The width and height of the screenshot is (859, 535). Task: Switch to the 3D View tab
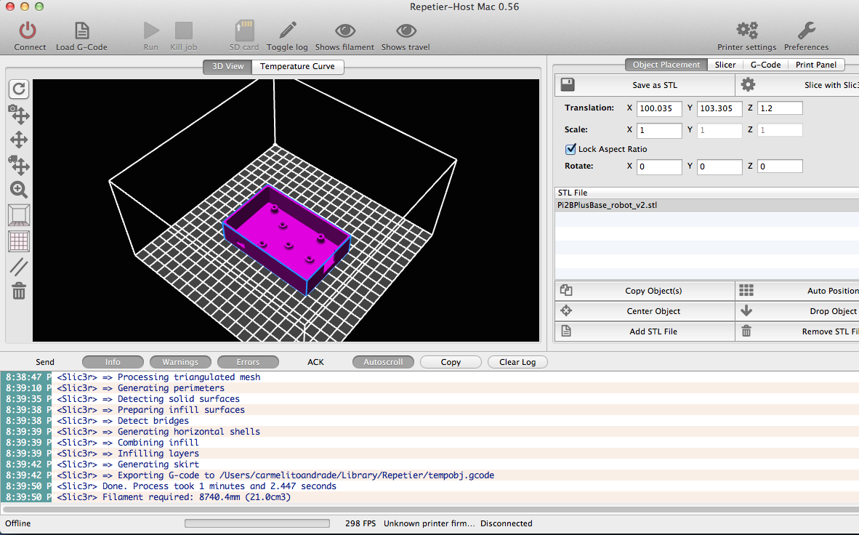[228, 66]
